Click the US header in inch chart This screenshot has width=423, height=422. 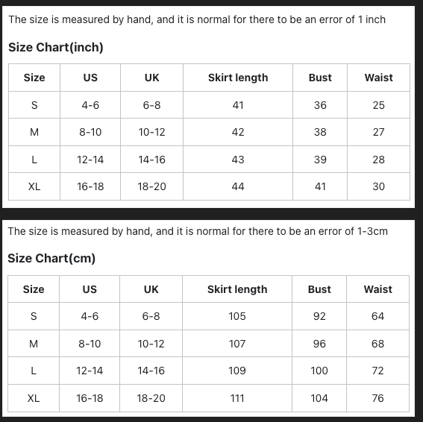(90, 78)
